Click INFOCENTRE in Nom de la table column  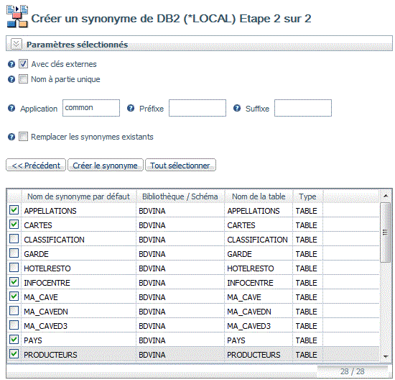[250, 283]
